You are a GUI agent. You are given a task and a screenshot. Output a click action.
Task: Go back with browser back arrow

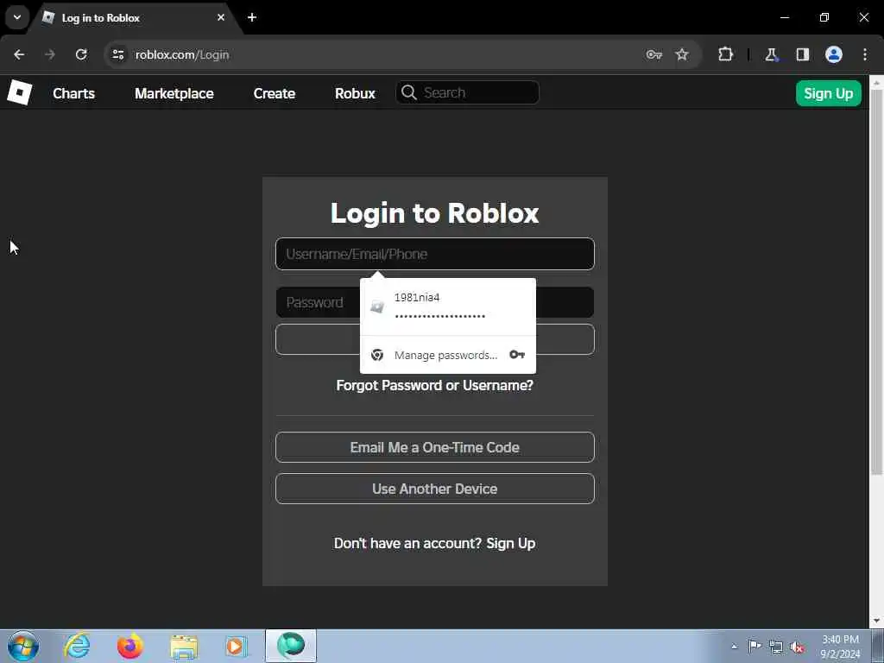click(x=19, y=54)
